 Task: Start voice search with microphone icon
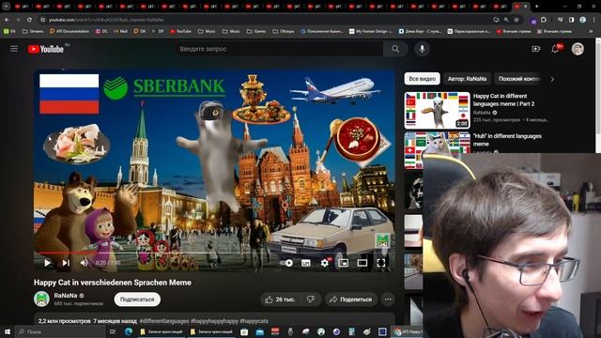422,49
